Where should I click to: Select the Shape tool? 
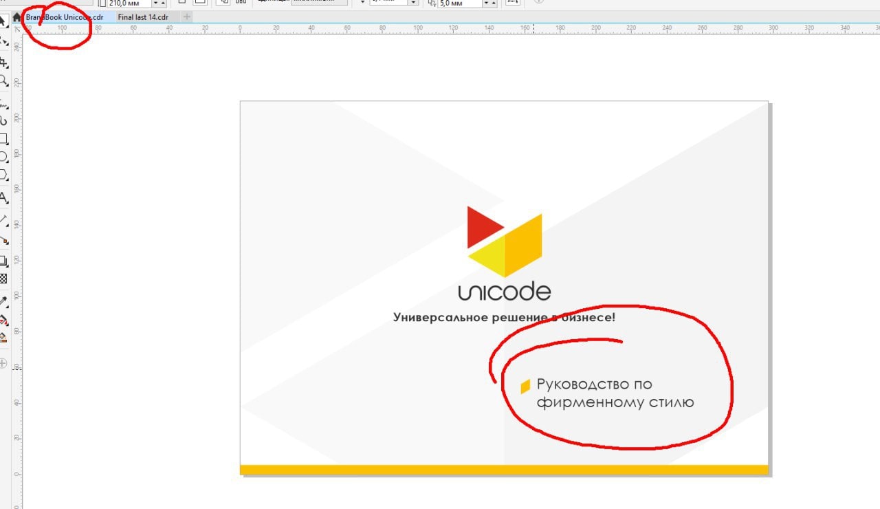point(3,42)
